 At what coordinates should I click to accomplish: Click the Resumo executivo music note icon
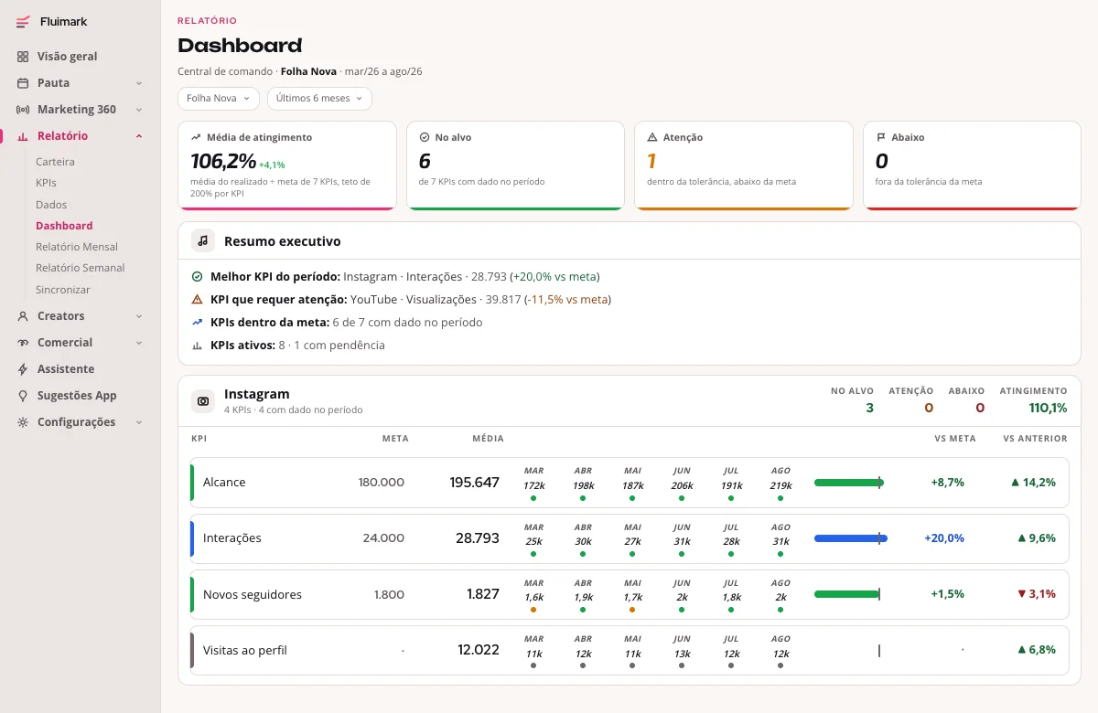203,241
